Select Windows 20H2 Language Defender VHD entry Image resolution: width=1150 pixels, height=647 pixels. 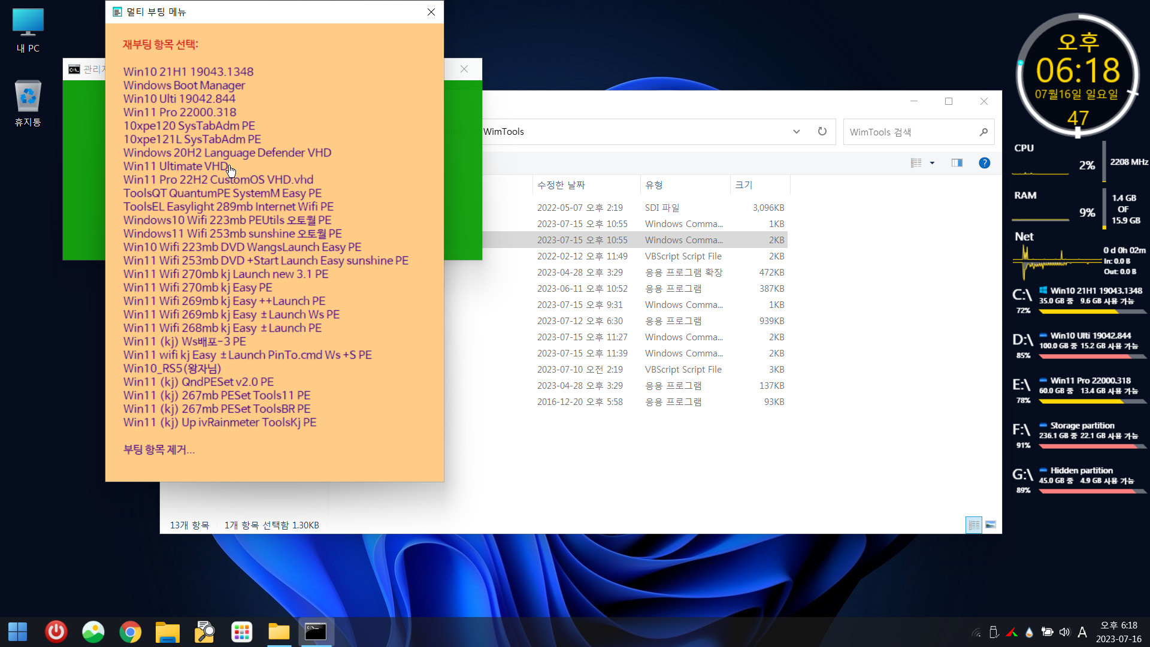(227, 153)
